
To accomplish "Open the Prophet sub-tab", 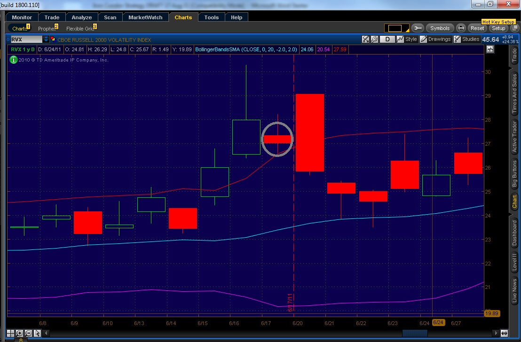I will (47, 29).
